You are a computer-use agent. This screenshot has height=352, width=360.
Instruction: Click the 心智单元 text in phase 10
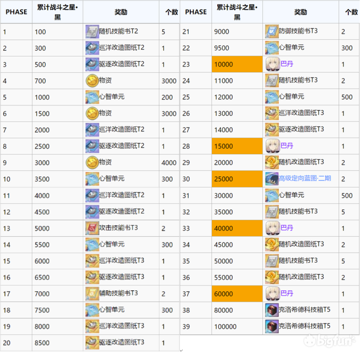pyautogui.click(x=111, y=179)
